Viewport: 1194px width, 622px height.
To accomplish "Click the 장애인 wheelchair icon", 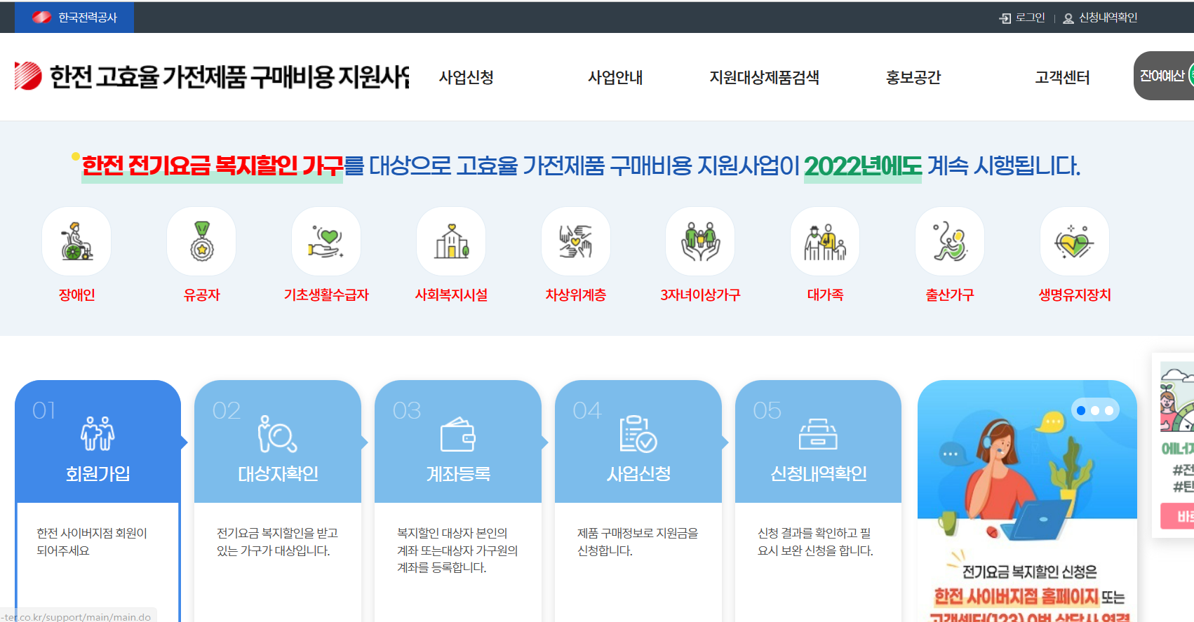I will tap(76, 241).
